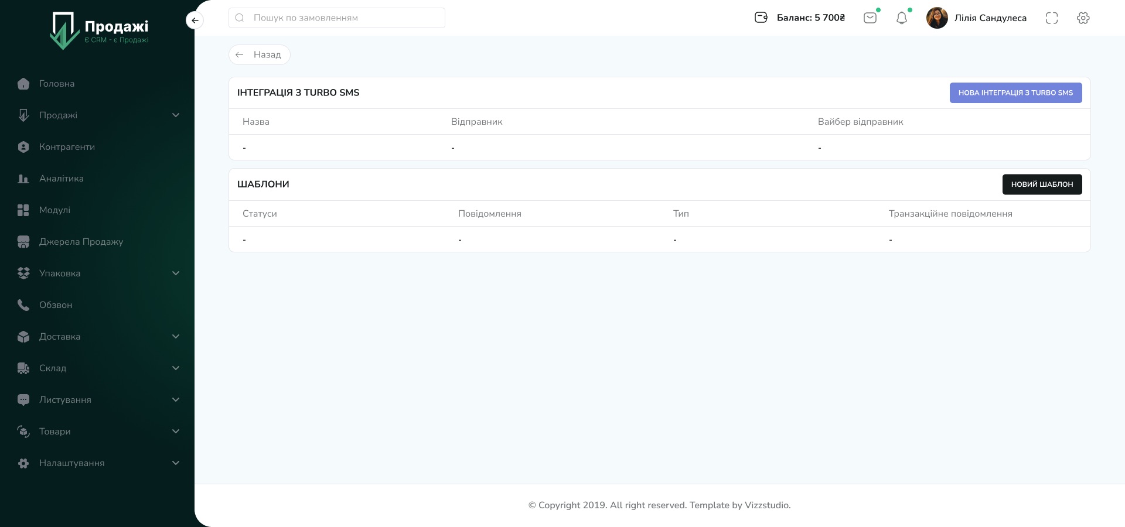The height and width of the screenshot is (527, 1125).
Task: Click Лілія Сандулеса avatar photo
Action: click(937, 18)
